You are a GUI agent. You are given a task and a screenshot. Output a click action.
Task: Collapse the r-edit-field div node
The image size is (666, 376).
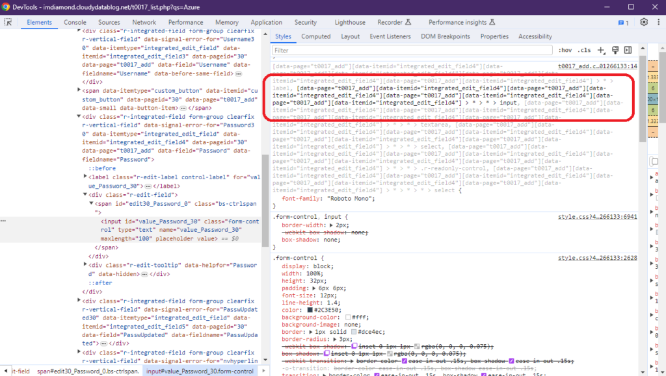pyautogui.click(x=85, y=195)
